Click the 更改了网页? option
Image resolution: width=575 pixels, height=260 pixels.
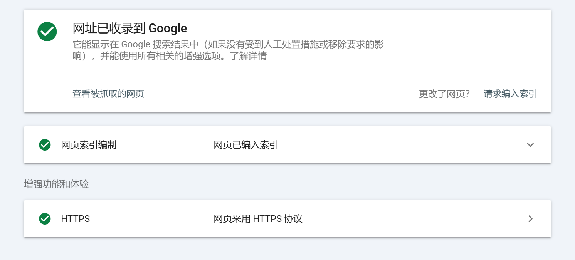point(444,94)
